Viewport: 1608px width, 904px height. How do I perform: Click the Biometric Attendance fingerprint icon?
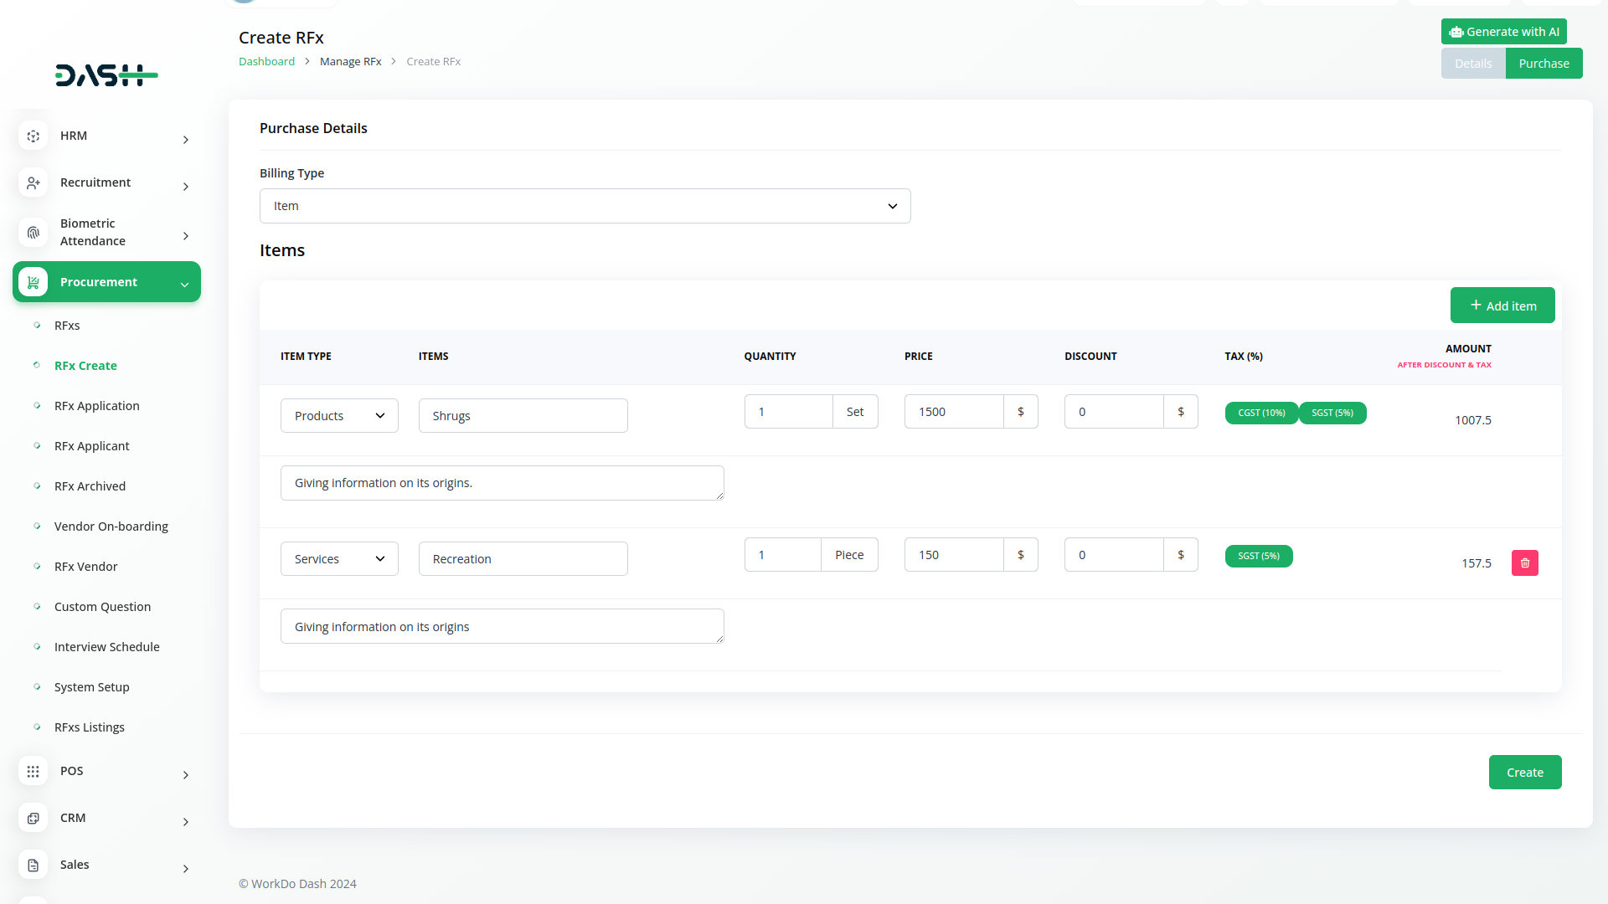[x=33, y=232]
